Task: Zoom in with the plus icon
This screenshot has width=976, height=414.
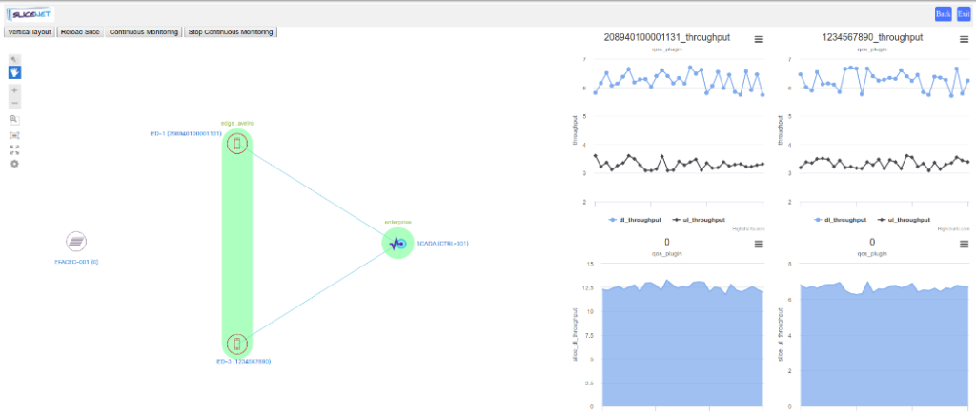Action: 14,90
